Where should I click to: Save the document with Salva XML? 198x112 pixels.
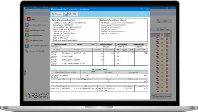coord(71,14)
